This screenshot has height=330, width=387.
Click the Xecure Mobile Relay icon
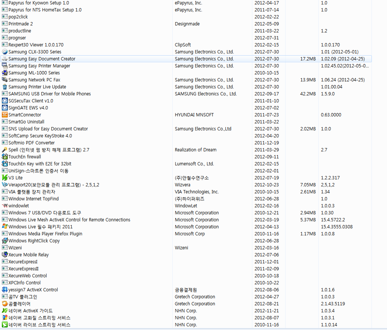pos(5,255)
